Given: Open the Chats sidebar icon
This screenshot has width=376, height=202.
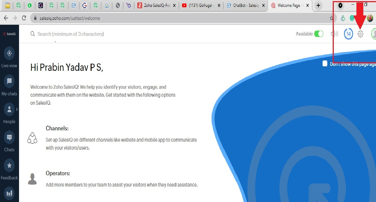Looking at the screenshot, I should click(9, 137).
